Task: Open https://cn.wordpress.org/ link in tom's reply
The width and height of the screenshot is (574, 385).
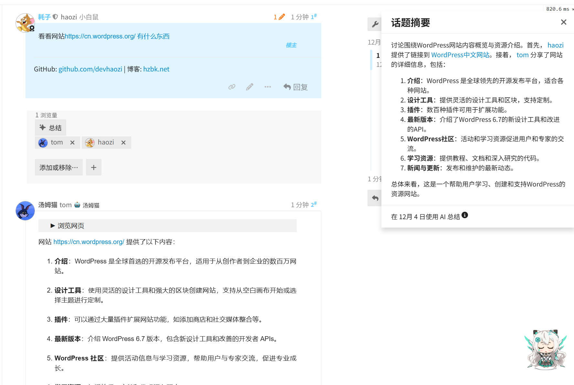Action: tap(89, 242)
